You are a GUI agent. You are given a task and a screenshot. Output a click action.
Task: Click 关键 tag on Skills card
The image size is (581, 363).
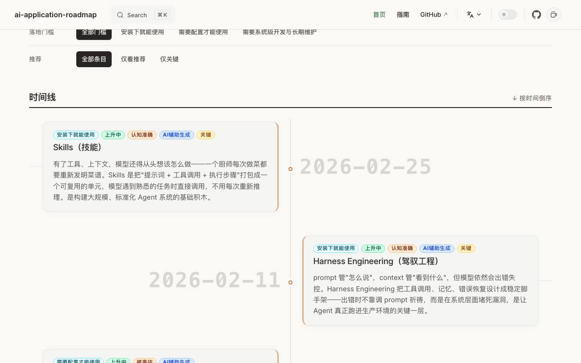206,135
